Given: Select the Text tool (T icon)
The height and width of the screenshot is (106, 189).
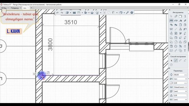Looking at the screenshot, I should 185,51.
